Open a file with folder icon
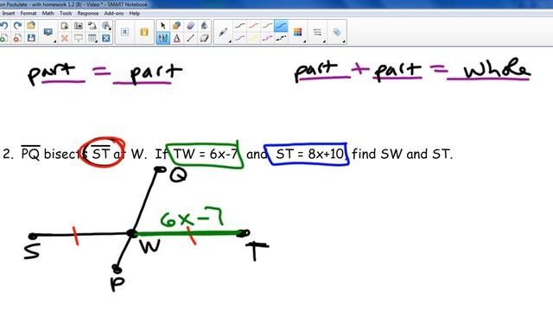Screen dimensions: 553x311 [x=31, y=26]
